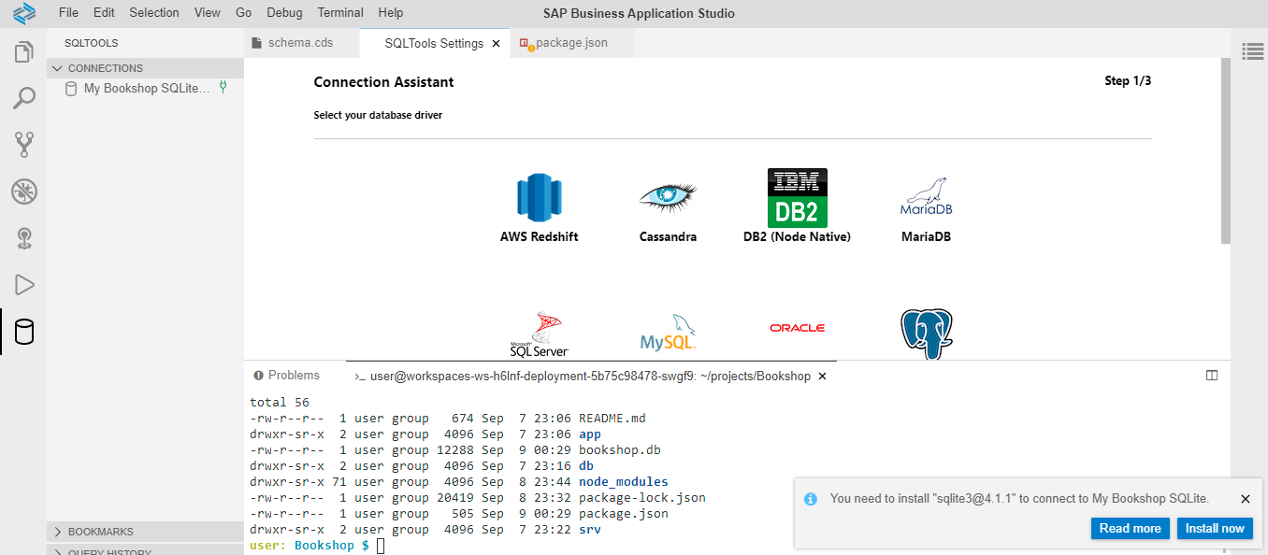Click the Run and Debug activity bar icon
1268x555 pixels.
(x=24, y=284)
